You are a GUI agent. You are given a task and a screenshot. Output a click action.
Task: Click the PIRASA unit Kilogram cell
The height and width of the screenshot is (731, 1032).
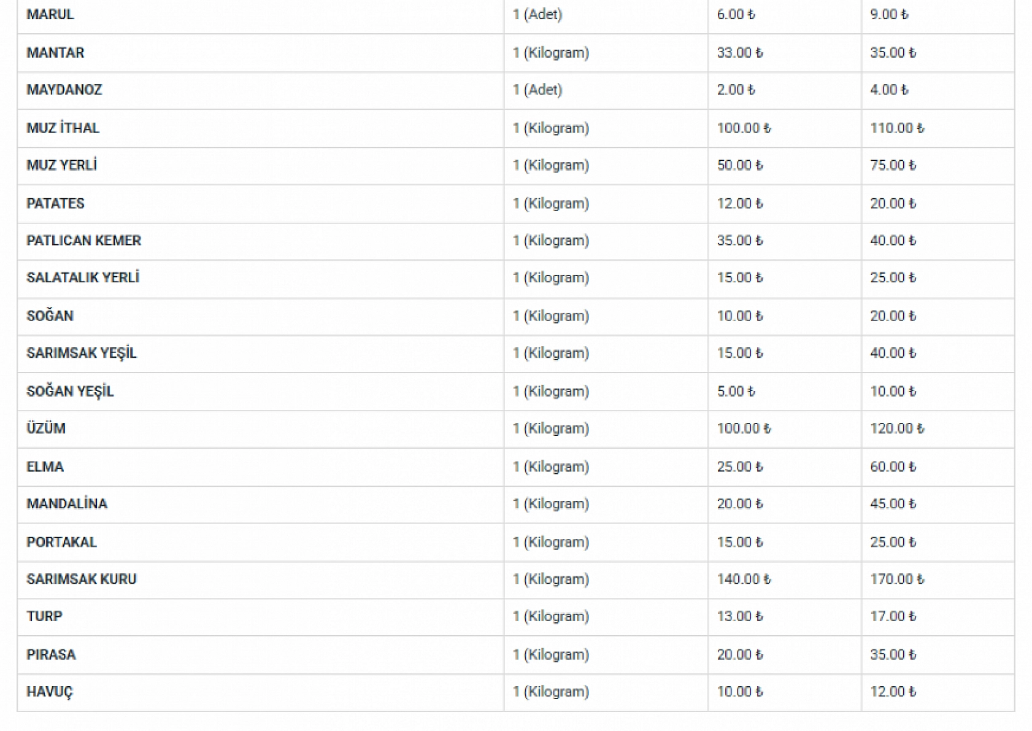pyautogui.click(x=550, y=655)
